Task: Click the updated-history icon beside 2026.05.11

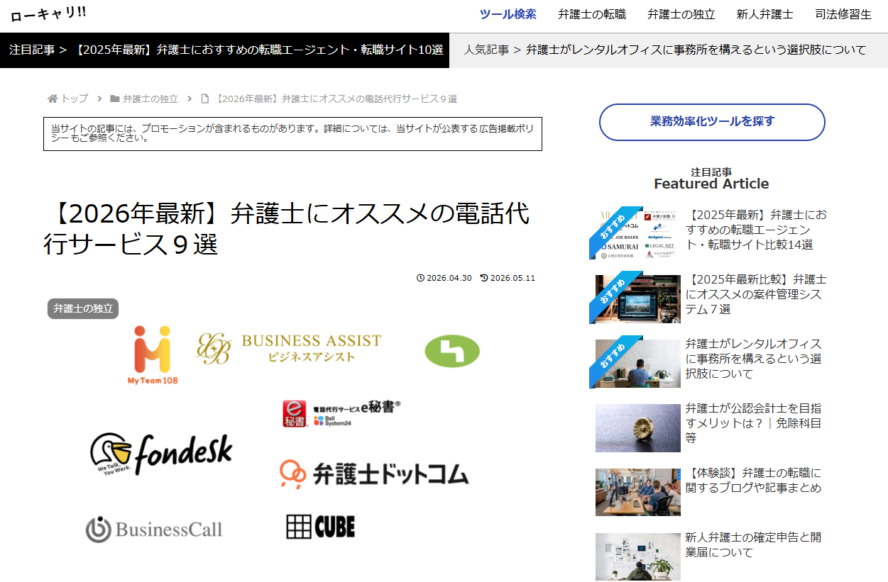Action: (484, 278)
